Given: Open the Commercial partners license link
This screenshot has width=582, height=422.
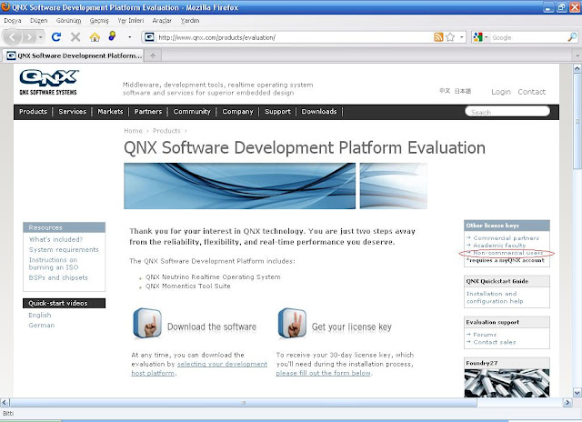Looking at the screenshot, I should (x=506, y=238).
